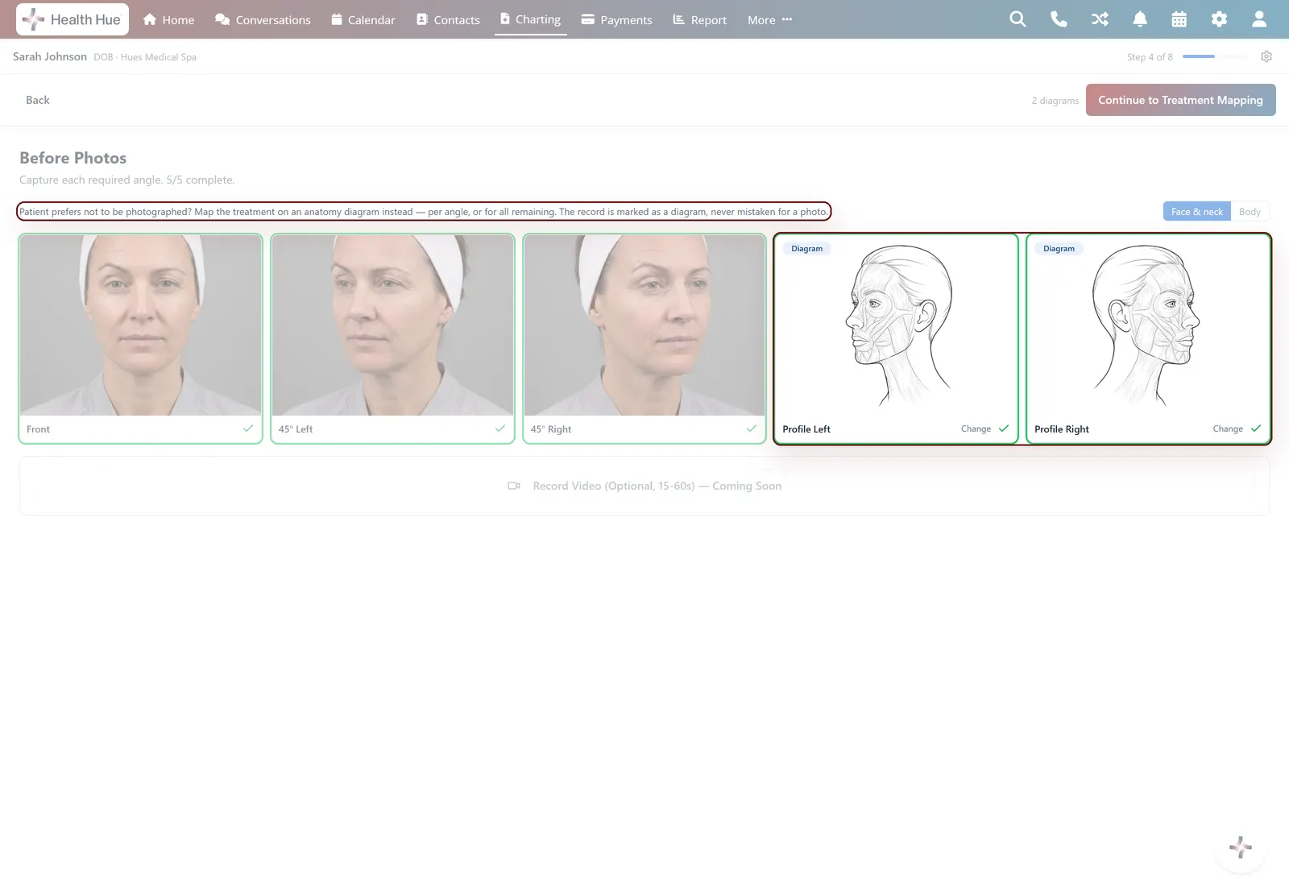Click the checkmark on the 45° Right card
1289x886 pixels.
click(x=752, y=429)
